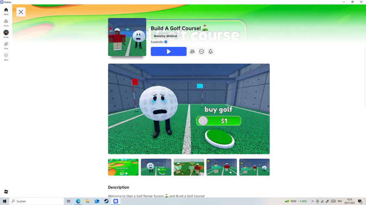Open Steam from the taskbar
The width and height of the screenshot is (366, 205).
(106, 201)
